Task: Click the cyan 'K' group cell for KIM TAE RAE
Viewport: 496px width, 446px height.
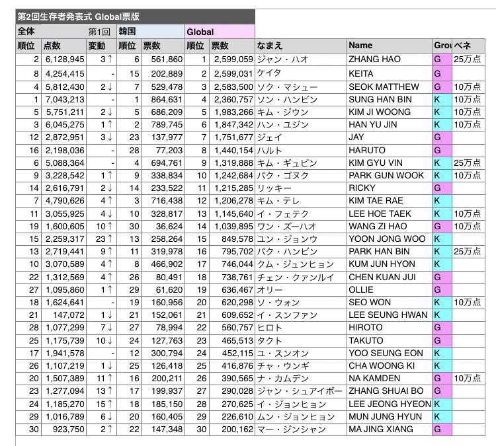Action: 442,201
